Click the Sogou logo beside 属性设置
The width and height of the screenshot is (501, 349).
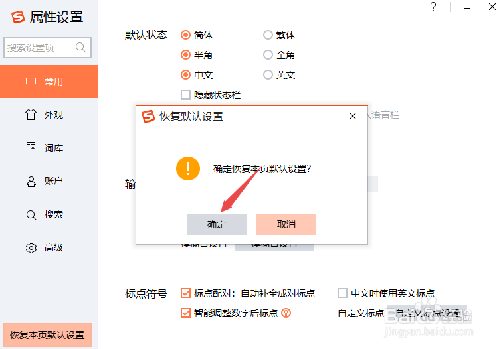18,17
